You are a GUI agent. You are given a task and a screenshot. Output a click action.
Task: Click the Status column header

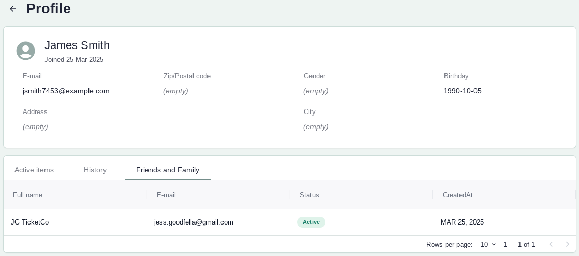tap(309, 195)
